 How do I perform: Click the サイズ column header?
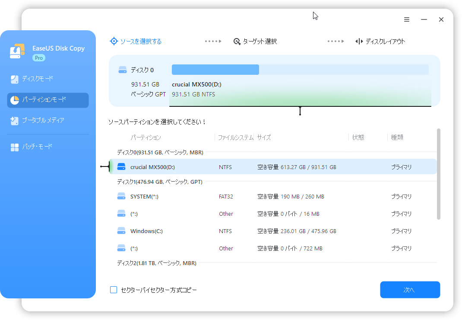[264, 138]
